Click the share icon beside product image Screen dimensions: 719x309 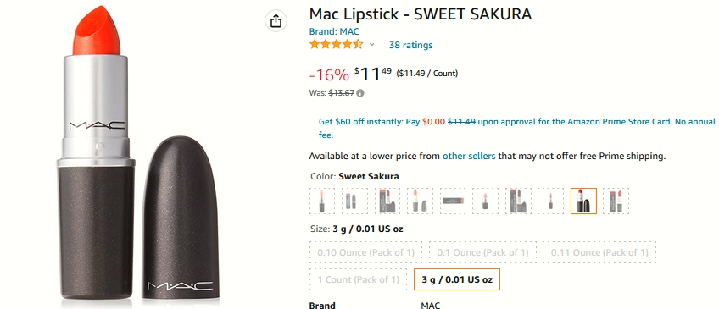coord(276,21)
